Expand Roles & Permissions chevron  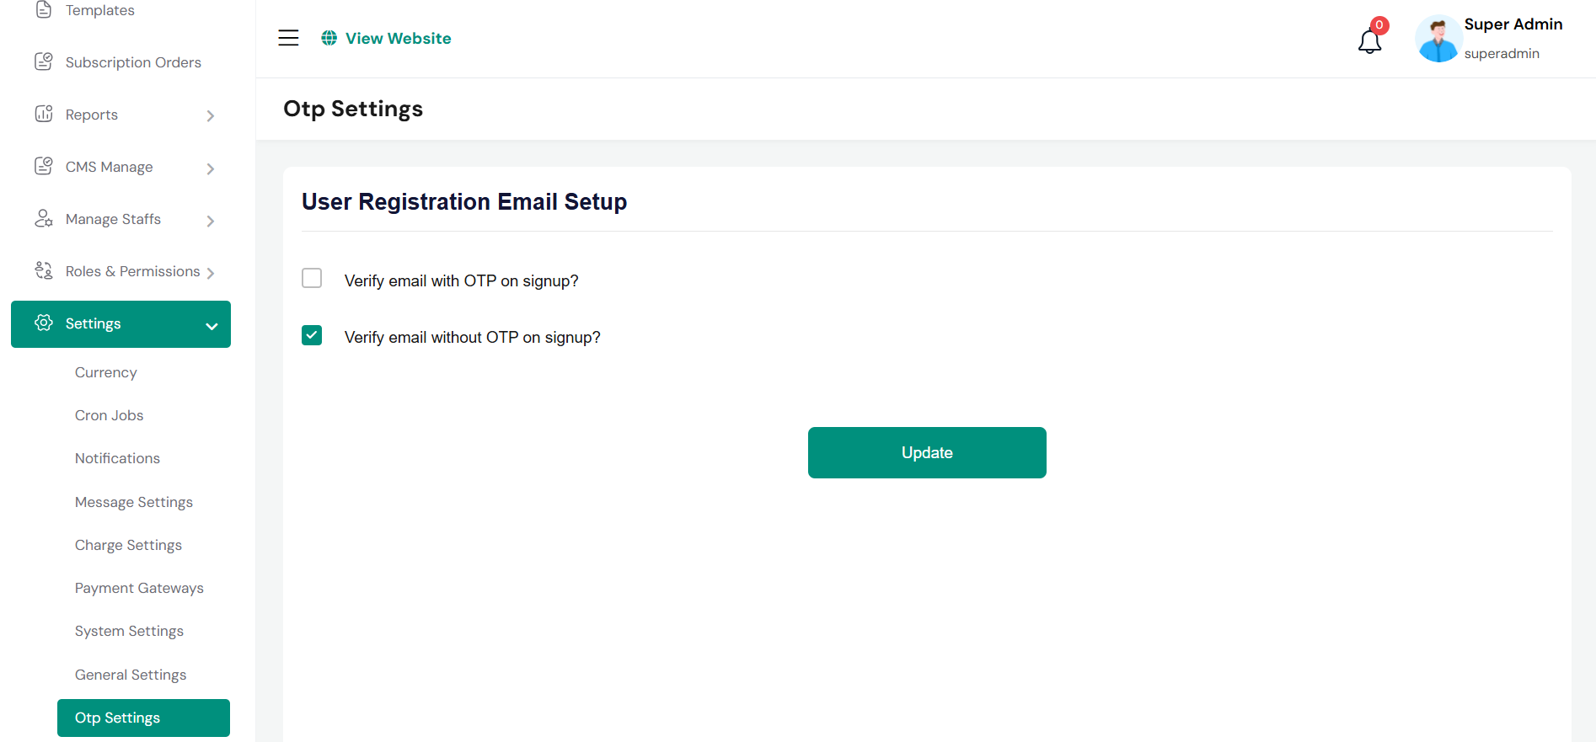(211, 273)
